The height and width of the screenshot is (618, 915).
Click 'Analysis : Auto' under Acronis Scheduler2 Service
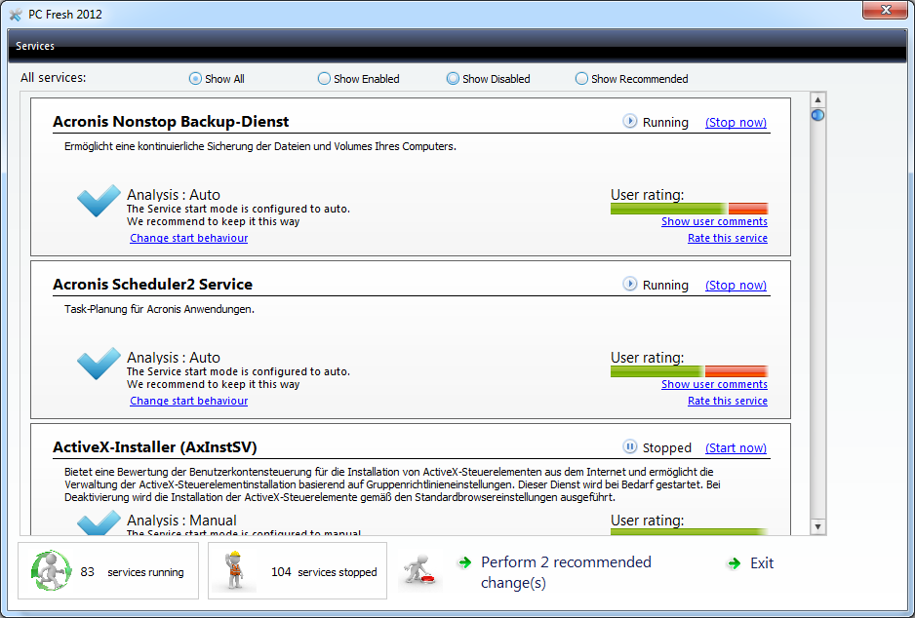[x=174, y=358]
